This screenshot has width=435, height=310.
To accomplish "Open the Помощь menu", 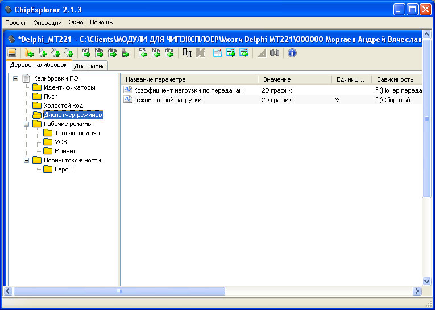I will [x=101, y=23].
